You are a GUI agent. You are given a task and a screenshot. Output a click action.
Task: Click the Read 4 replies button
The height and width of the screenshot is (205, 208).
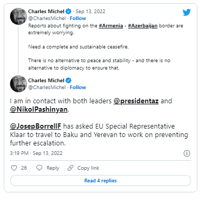coord(100,180)
